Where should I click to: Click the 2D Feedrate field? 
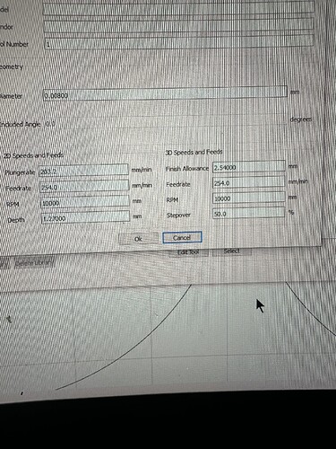(84, 186)
